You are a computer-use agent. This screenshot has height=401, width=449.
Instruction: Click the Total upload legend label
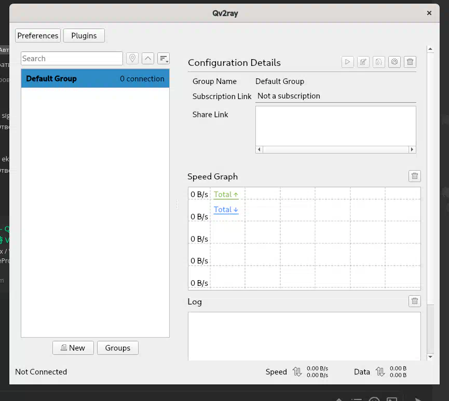pos(226,195)
